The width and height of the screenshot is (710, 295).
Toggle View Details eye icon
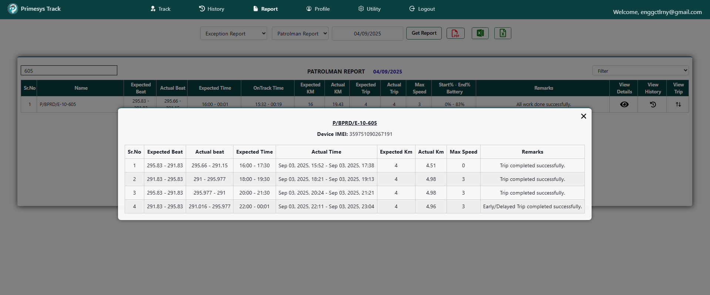pos(624,104)
